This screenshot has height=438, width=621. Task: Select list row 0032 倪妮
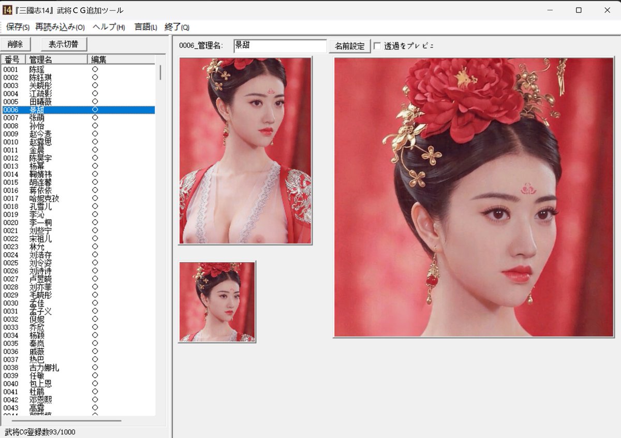[78, 320]
